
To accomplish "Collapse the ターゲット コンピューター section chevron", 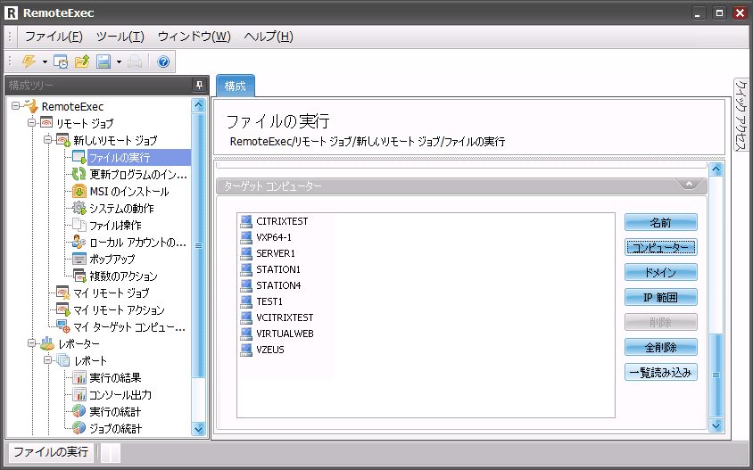I will (x=689, y=185).
